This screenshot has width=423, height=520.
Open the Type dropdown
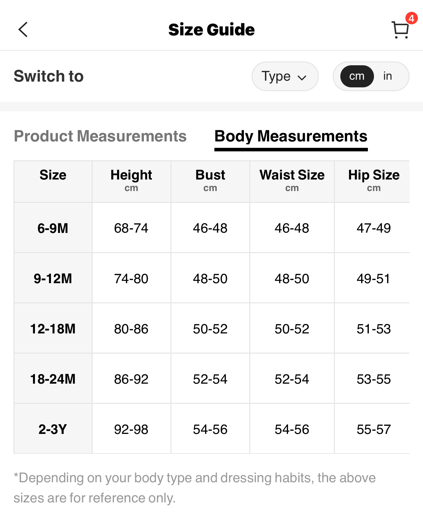(x=285, y=76)
